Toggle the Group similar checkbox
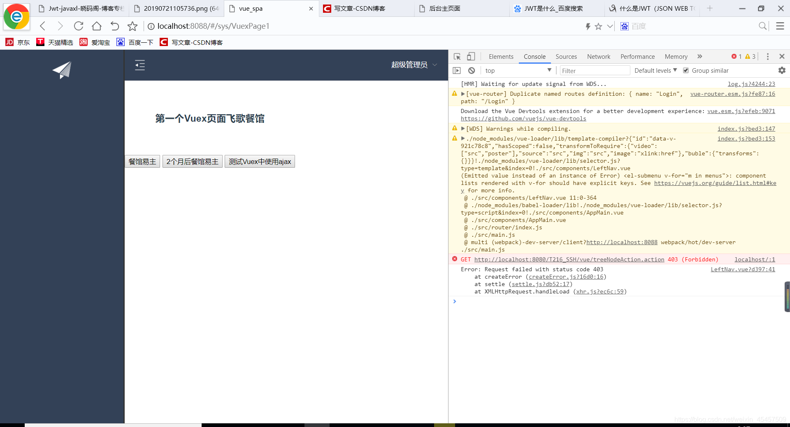 pyautogui.click(x=686, y=71)
